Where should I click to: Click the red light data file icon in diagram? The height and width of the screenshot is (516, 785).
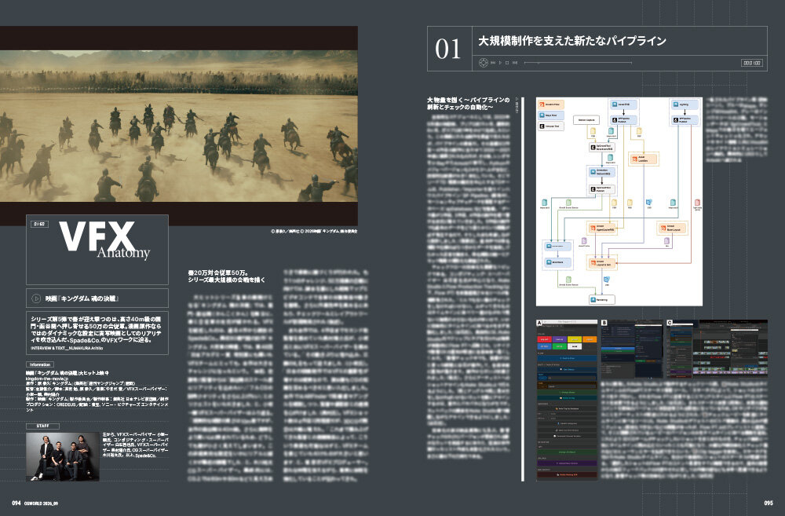(x=697, y=203)
